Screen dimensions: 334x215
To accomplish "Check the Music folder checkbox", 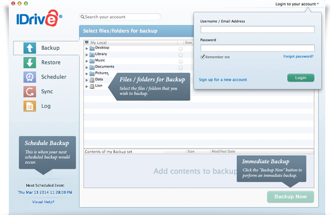I will pos(180,62).
